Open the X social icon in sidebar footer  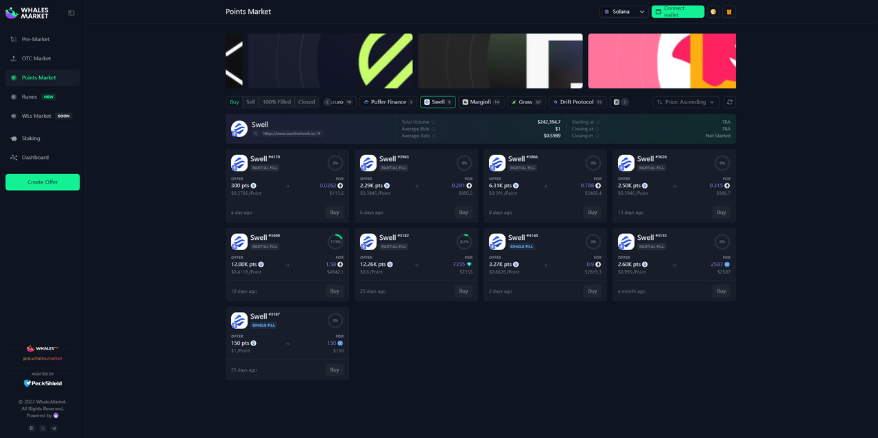[x=43, y=428]
